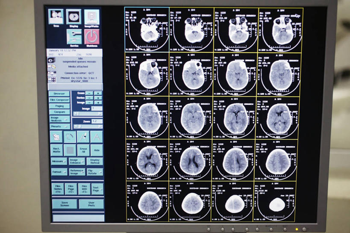Open the Scan workspace icon
This screenshot has height=233, width=350.
coord(56,17)
